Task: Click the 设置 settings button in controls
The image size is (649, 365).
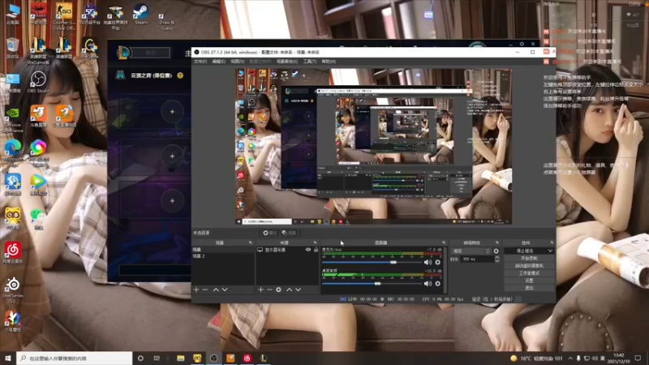Action: coord(529,280)
